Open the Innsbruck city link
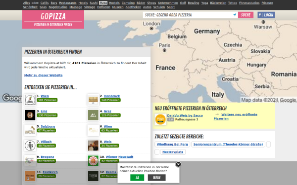The width and height of the screenshot is (297, 185). tap(112, 96)
